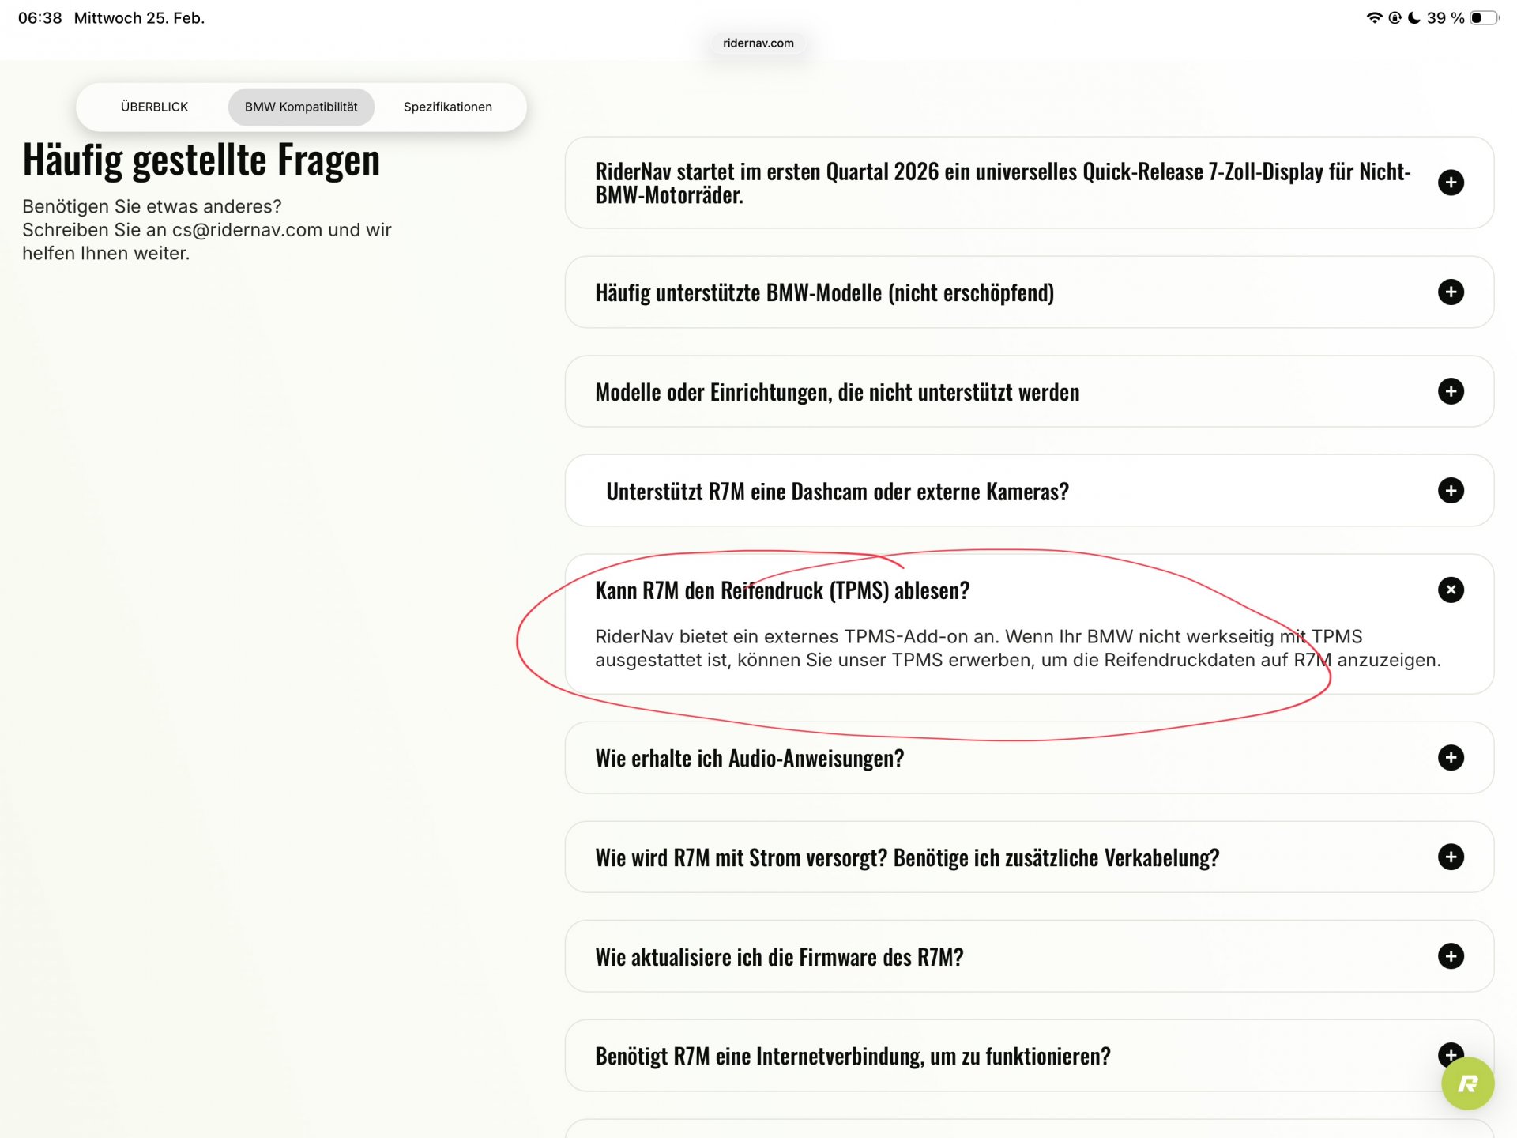Switch to the ÜBERBLICK tab
The width and height of the screenshot is (1517, 1138).
pyautogui.click(x=154, y=107)
